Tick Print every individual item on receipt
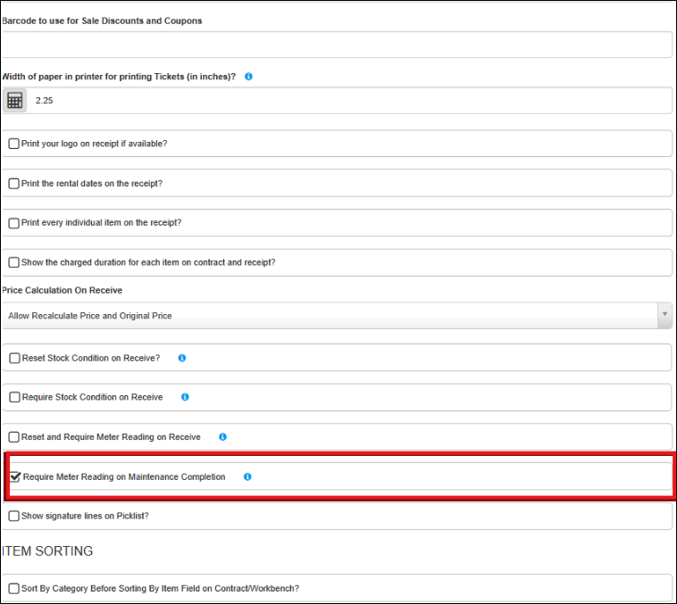 14,223
